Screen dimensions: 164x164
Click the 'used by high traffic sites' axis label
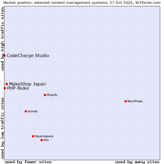coord(3,39)
